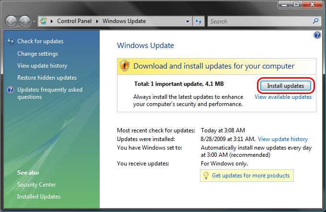Open Change settings

(37, 54)
